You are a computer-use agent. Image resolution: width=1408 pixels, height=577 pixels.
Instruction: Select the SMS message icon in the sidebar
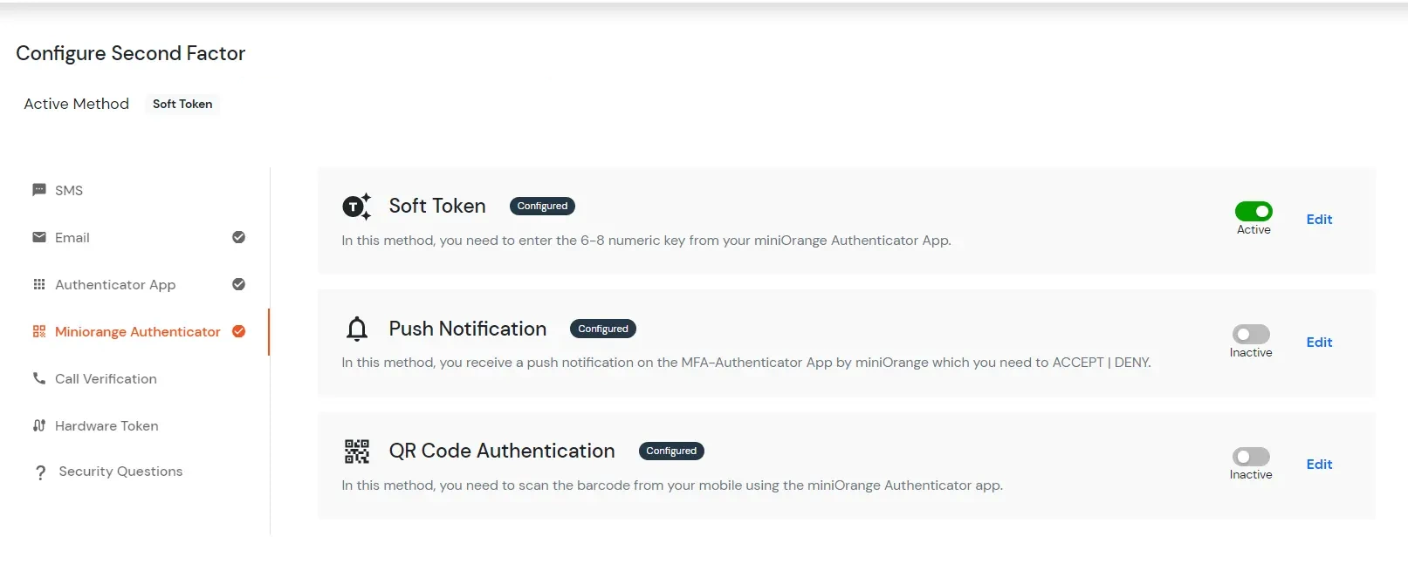(x=38, y=190)
